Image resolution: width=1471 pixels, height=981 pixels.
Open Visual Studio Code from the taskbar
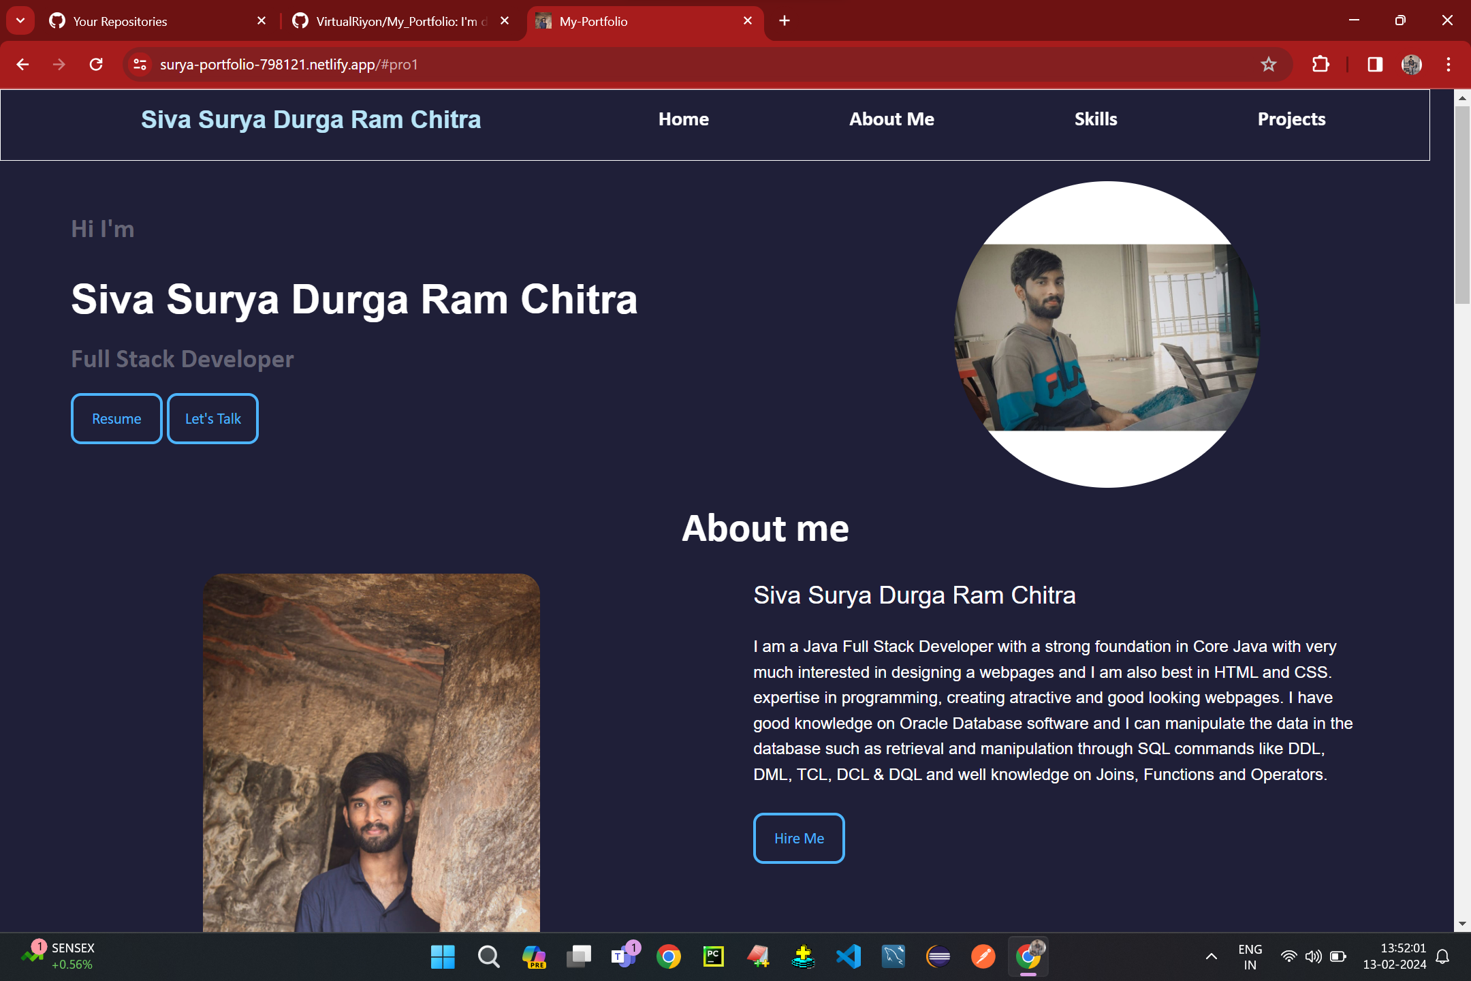tap(848, 956)
